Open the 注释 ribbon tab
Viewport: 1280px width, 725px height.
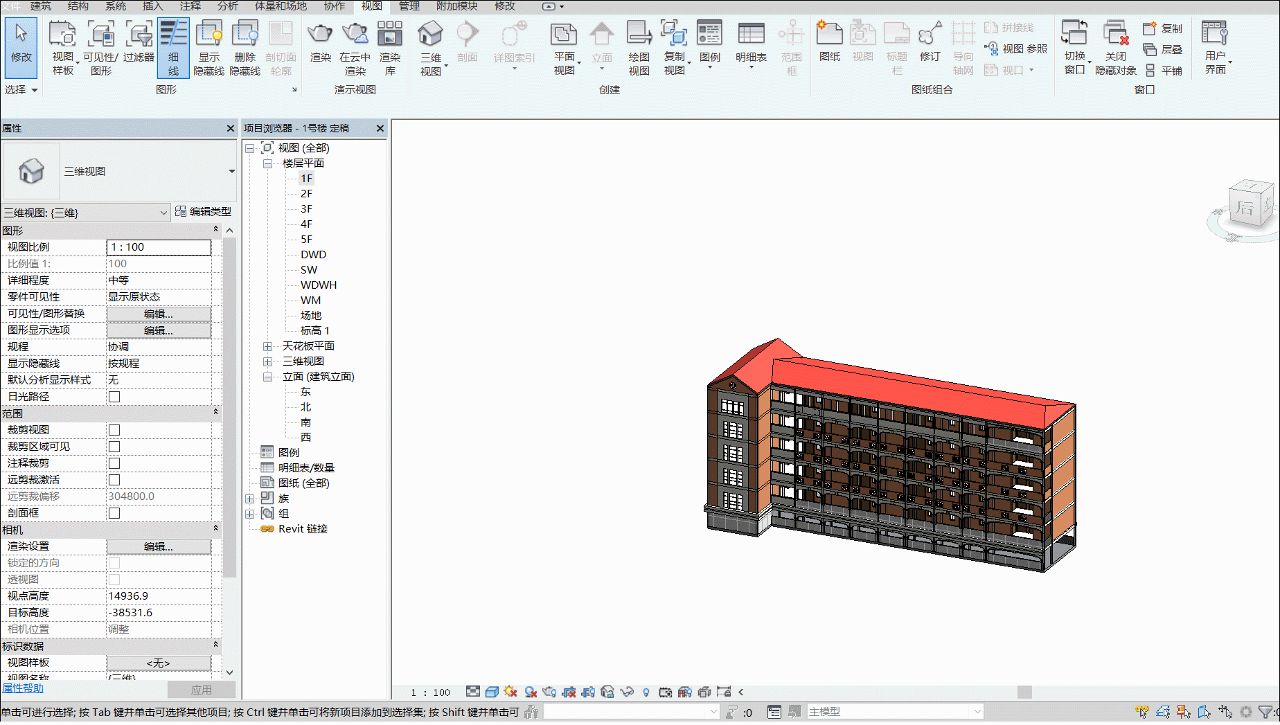(x=190, y=6)
